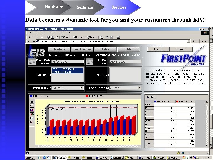Click the red meter legend swatch
Image resolution: width=213 pixels, height=160 pixels.
87,96
